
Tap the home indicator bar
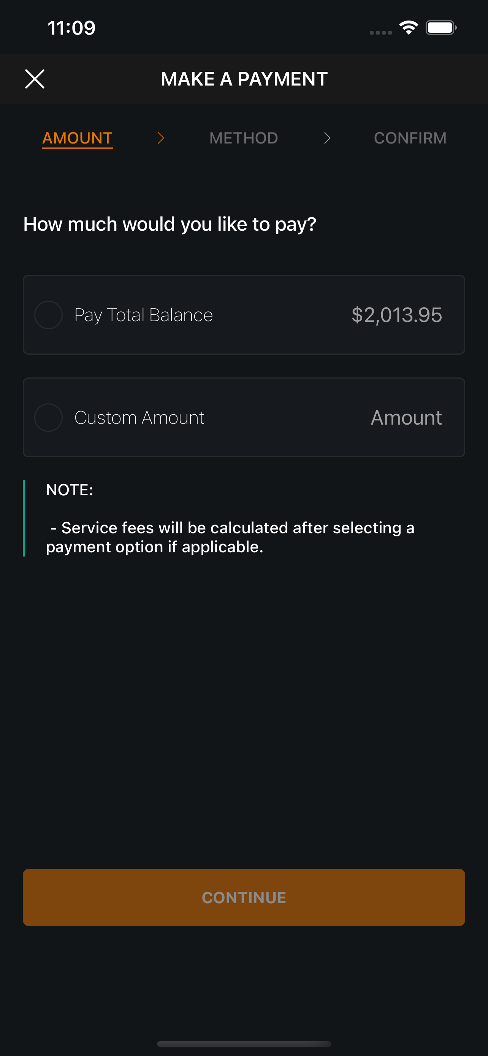tap(244, 1043)
